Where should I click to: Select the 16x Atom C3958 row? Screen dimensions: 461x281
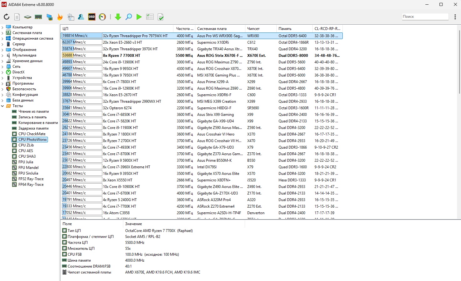click(202, 213)
